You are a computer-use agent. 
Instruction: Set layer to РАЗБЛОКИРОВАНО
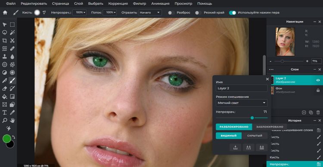tap(234, 127)
